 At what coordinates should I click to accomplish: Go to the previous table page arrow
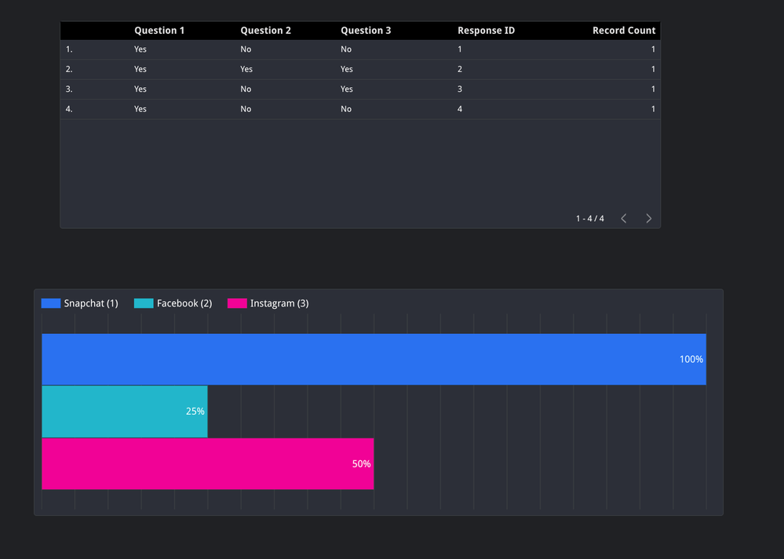[623, 218]
